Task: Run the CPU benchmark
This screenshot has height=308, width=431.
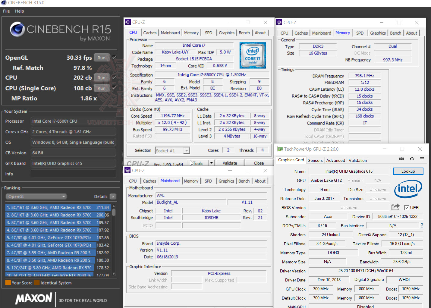Action: point(102,78)
